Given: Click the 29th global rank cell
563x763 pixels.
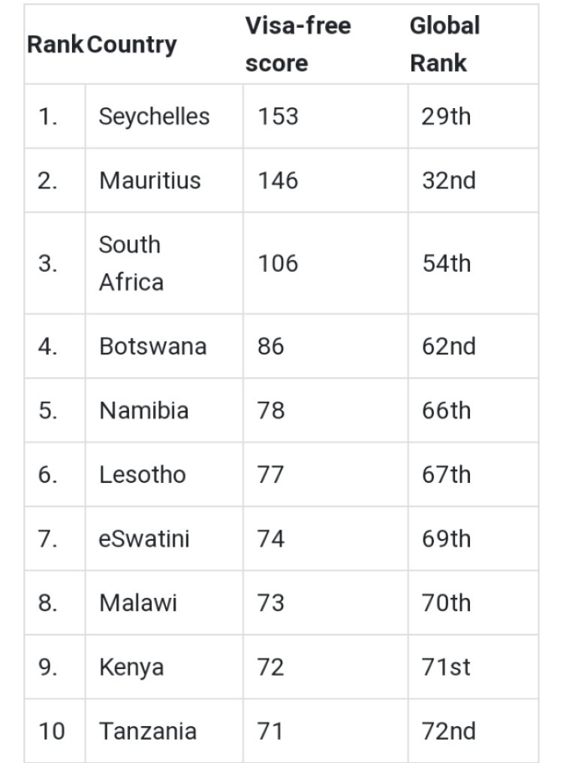Looking at the screenshot, I should (x=446, y=116).
